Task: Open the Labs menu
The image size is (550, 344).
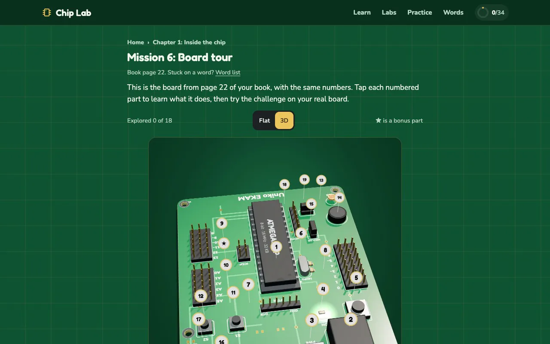Action: 389,12
